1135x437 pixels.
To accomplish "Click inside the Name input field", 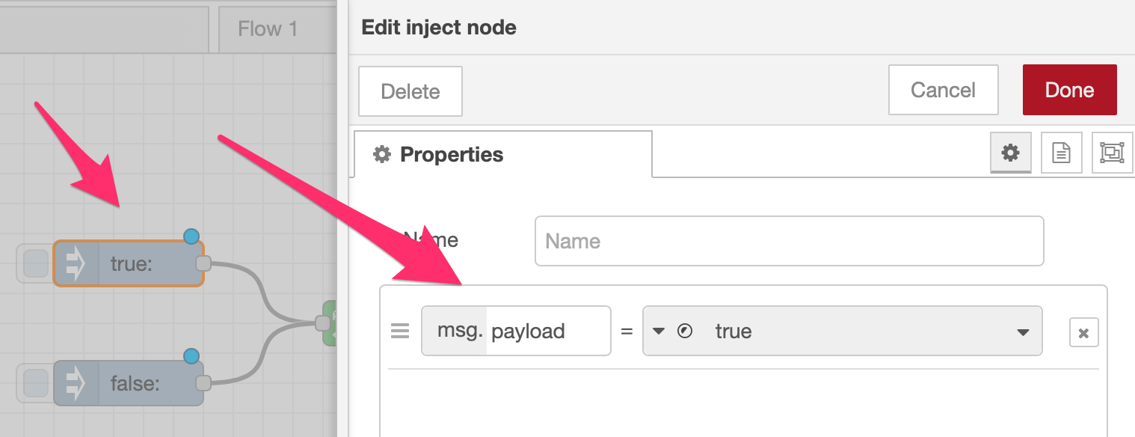I will [789, 241].
